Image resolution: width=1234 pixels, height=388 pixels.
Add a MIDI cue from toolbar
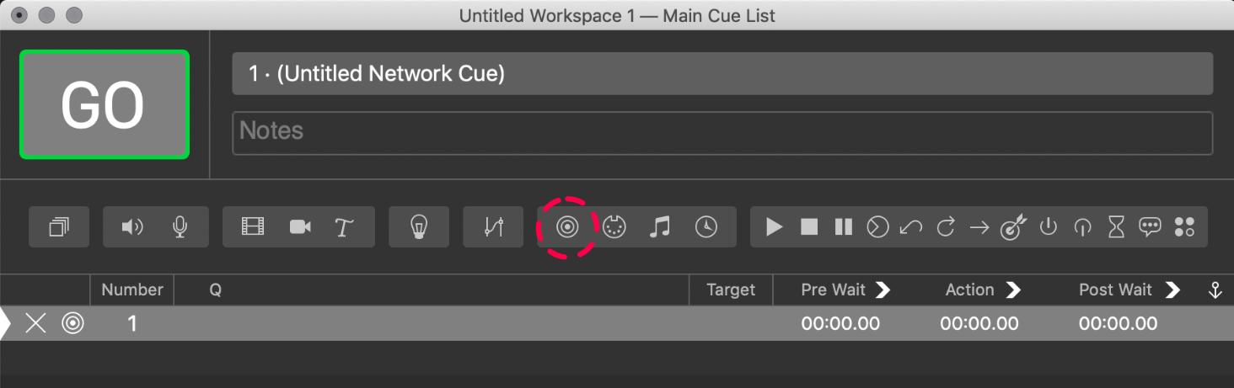coord(614,227)
